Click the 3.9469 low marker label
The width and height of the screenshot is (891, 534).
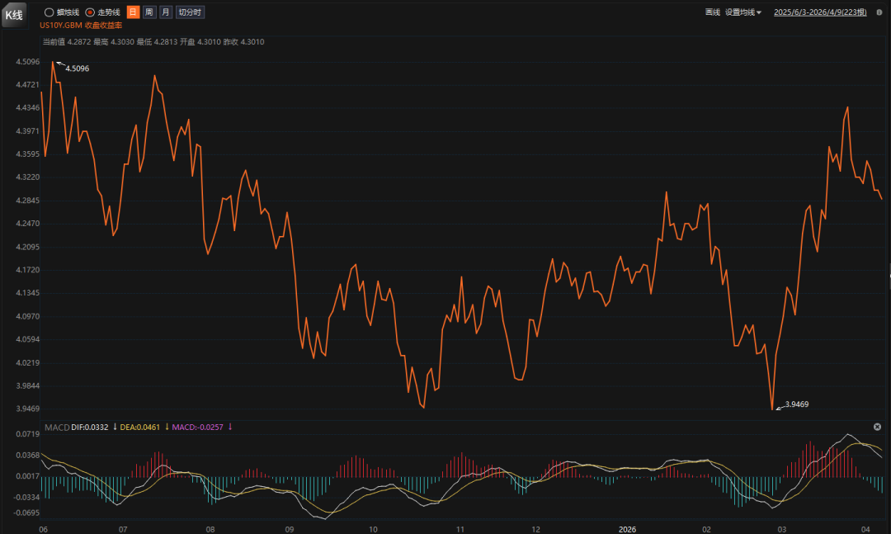point(797,404)
